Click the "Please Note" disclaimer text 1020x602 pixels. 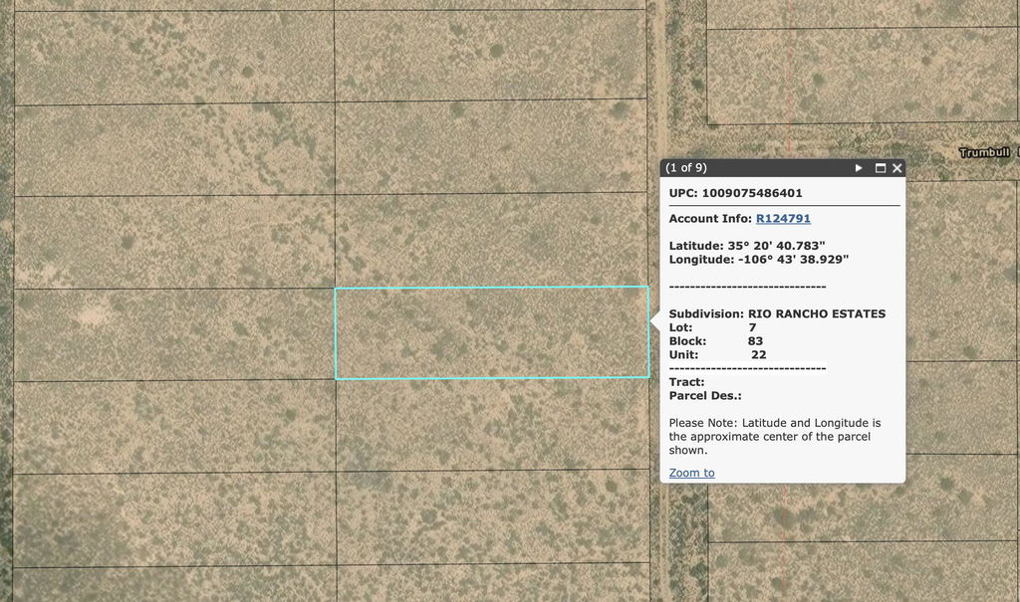pyautogui.click(x=774, y=436)
